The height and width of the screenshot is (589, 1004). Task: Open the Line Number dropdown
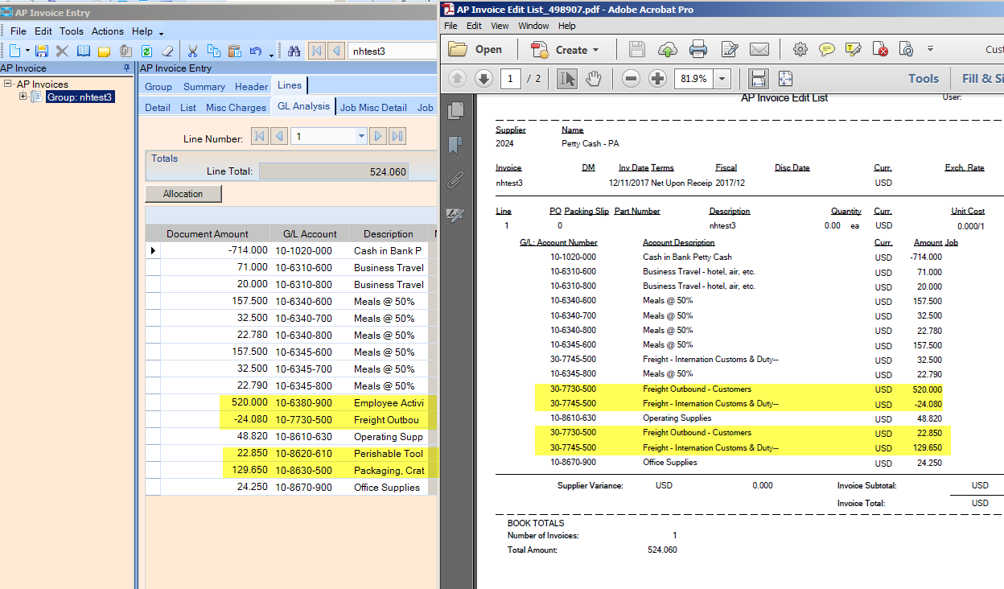pos(361,137)
